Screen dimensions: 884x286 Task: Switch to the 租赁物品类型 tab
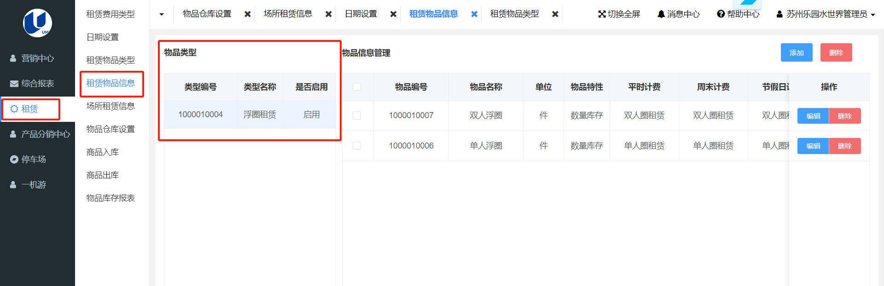[514, 14]
